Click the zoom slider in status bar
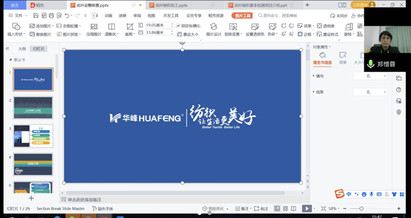411x218 pixels. (x=361, y=209)
